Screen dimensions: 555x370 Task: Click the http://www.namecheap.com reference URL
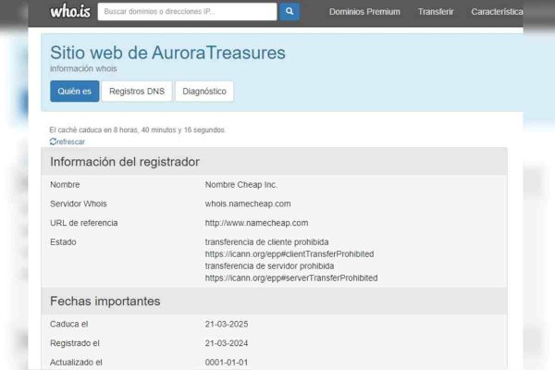(256, 223)
